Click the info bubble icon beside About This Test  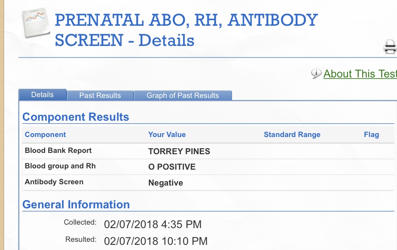(316, 74)
